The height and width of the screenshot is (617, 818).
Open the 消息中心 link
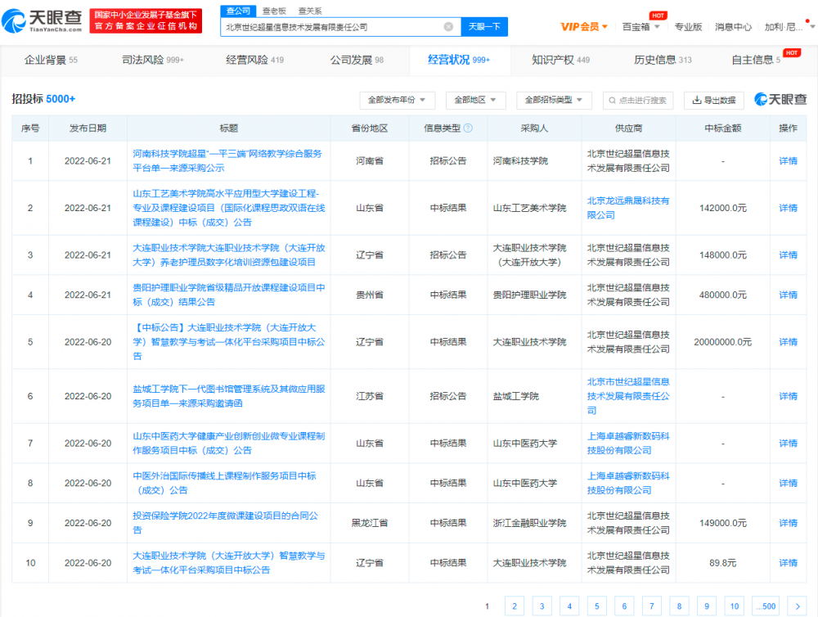point(733,27)
